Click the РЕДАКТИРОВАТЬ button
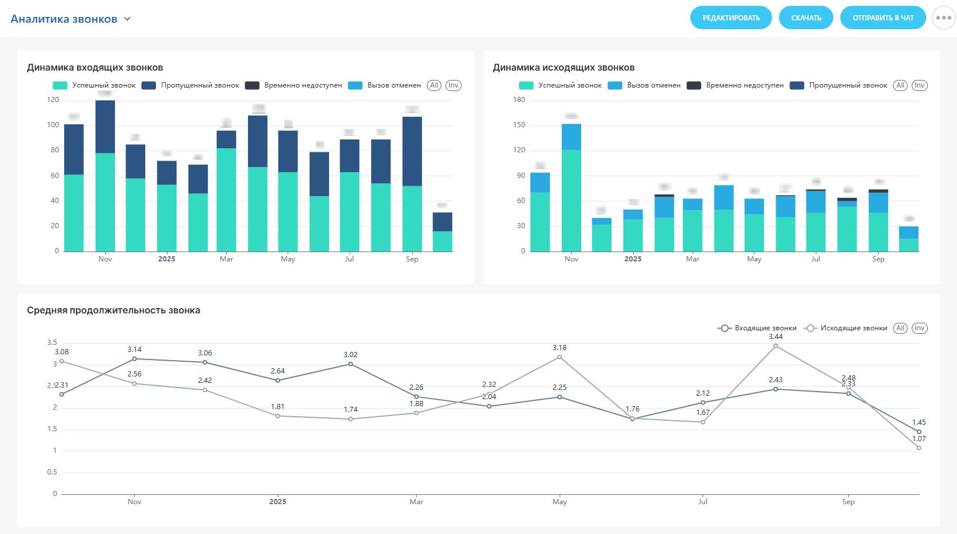957x534 pixels. coord(731,18)
